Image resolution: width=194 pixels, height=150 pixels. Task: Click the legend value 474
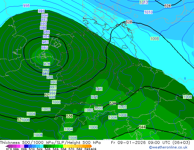click(x=9, y=149)
